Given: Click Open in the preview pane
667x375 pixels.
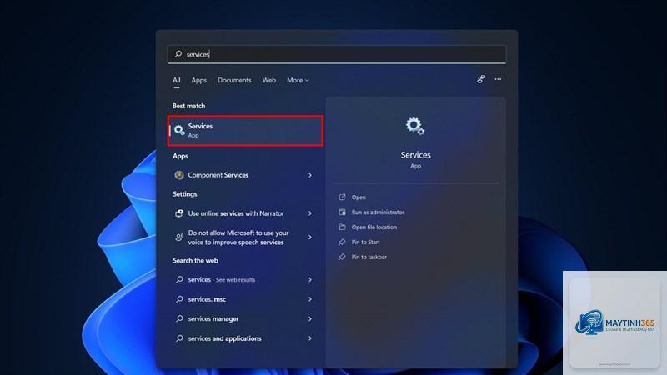Looking at the screenshot, I should [359, 197].
